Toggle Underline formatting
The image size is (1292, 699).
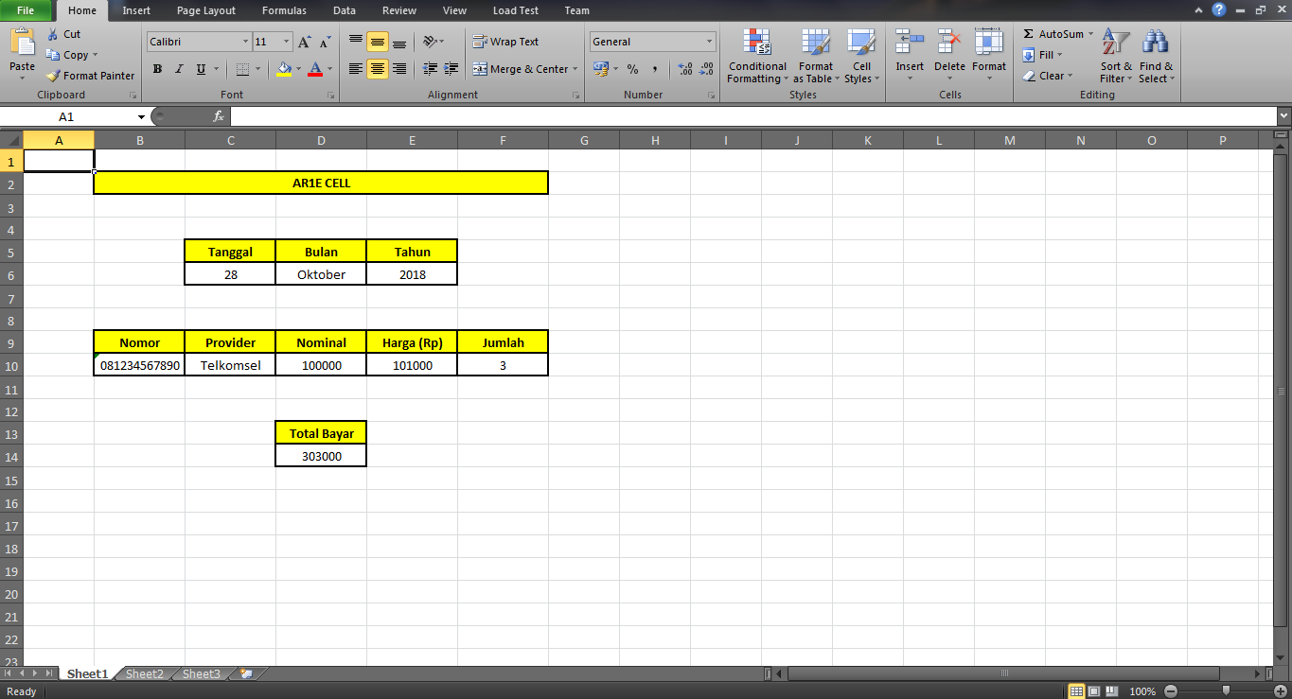pos(201,69)
